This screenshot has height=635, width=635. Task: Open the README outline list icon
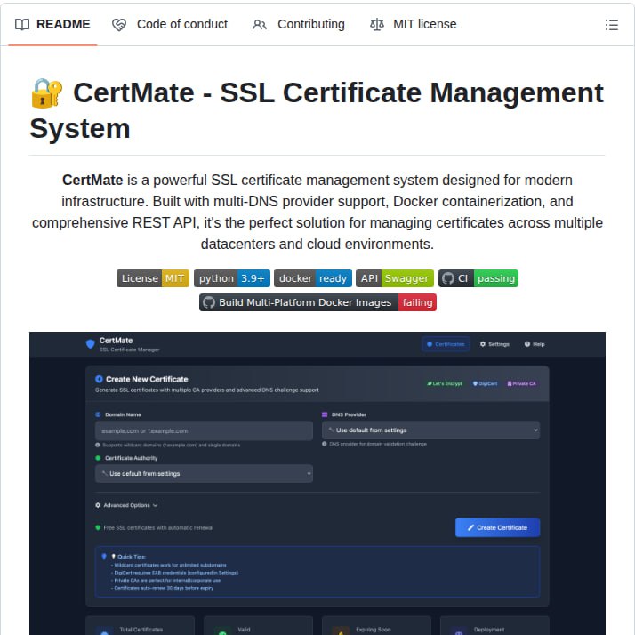point(611,25)
